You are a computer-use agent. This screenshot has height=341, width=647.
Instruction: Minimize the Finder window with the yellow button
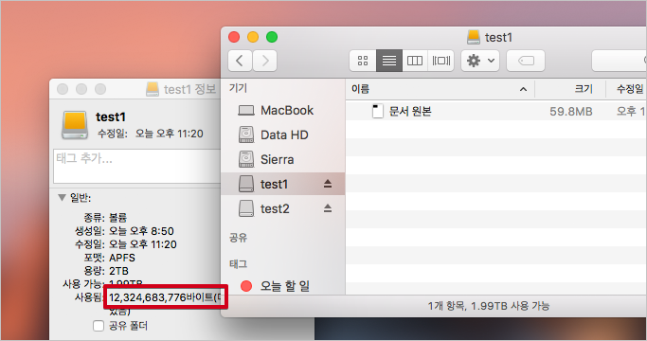[253, 37]
